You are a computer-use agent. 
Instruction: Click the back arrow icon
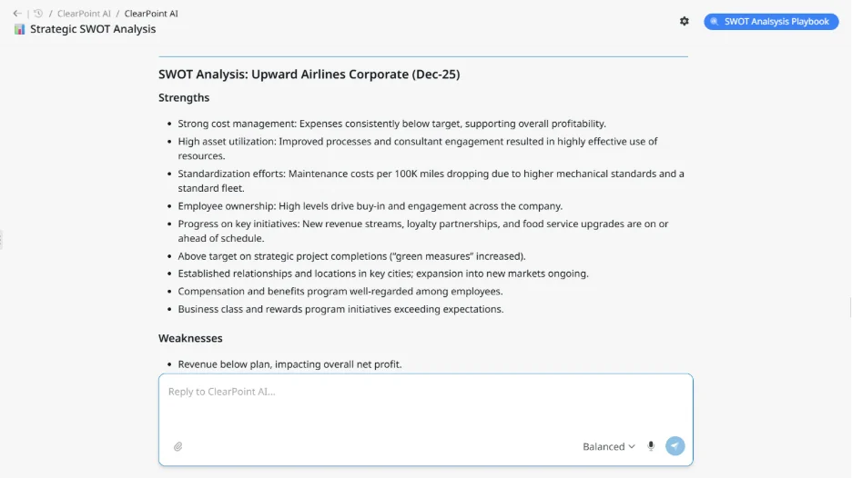click(x=17, y=14)
